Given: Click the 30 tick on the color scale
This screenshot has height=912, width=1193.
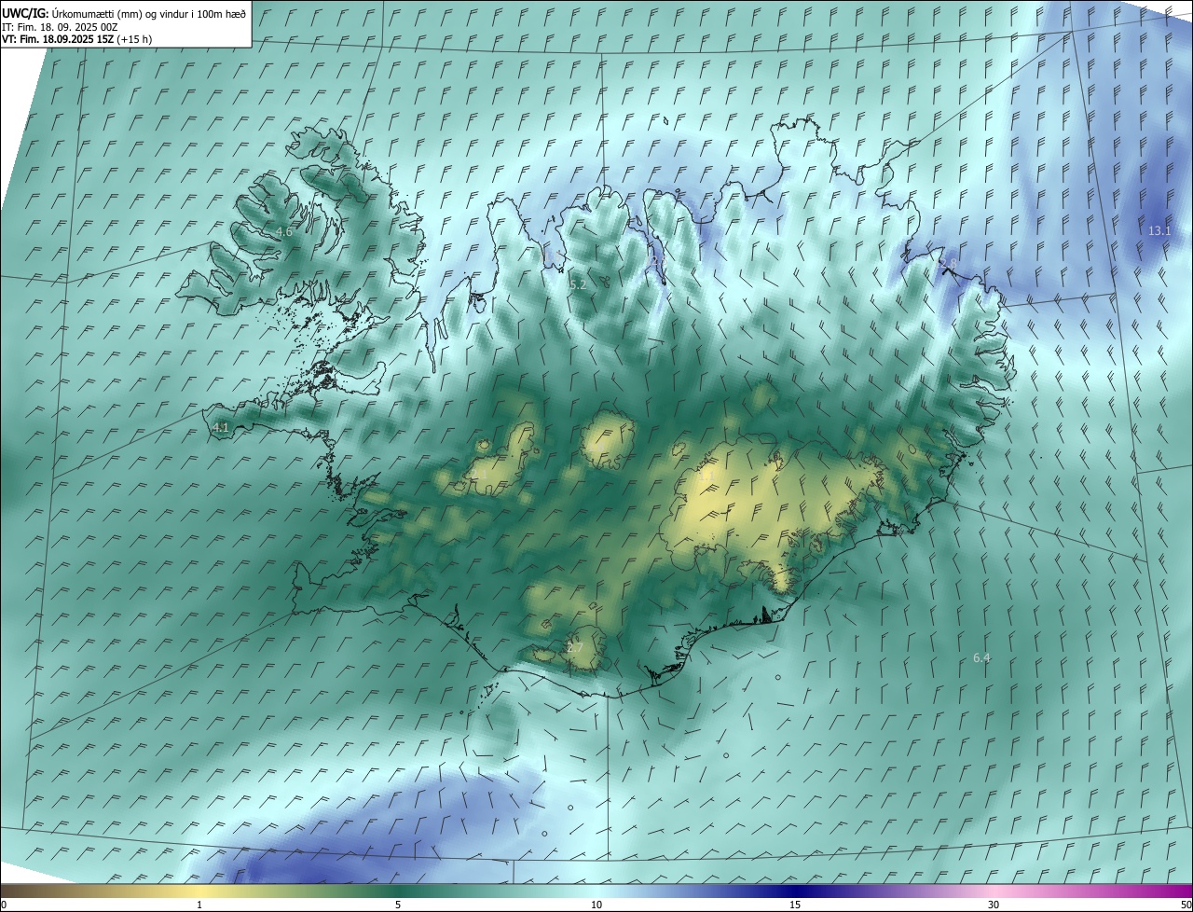Looking at the screenshot, I should pos(994,905).
